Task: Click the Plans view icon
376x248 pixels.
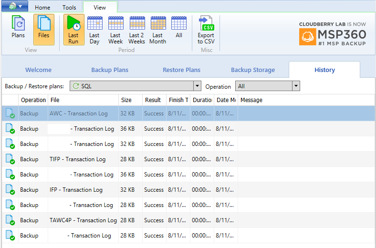Action: [18, 27]
